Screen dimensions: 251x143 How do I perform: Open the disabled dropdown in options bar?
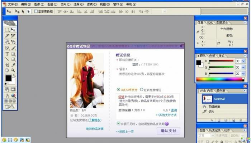159,11
